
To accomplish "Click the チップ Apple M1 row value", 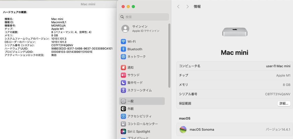I will coord(283,75).
